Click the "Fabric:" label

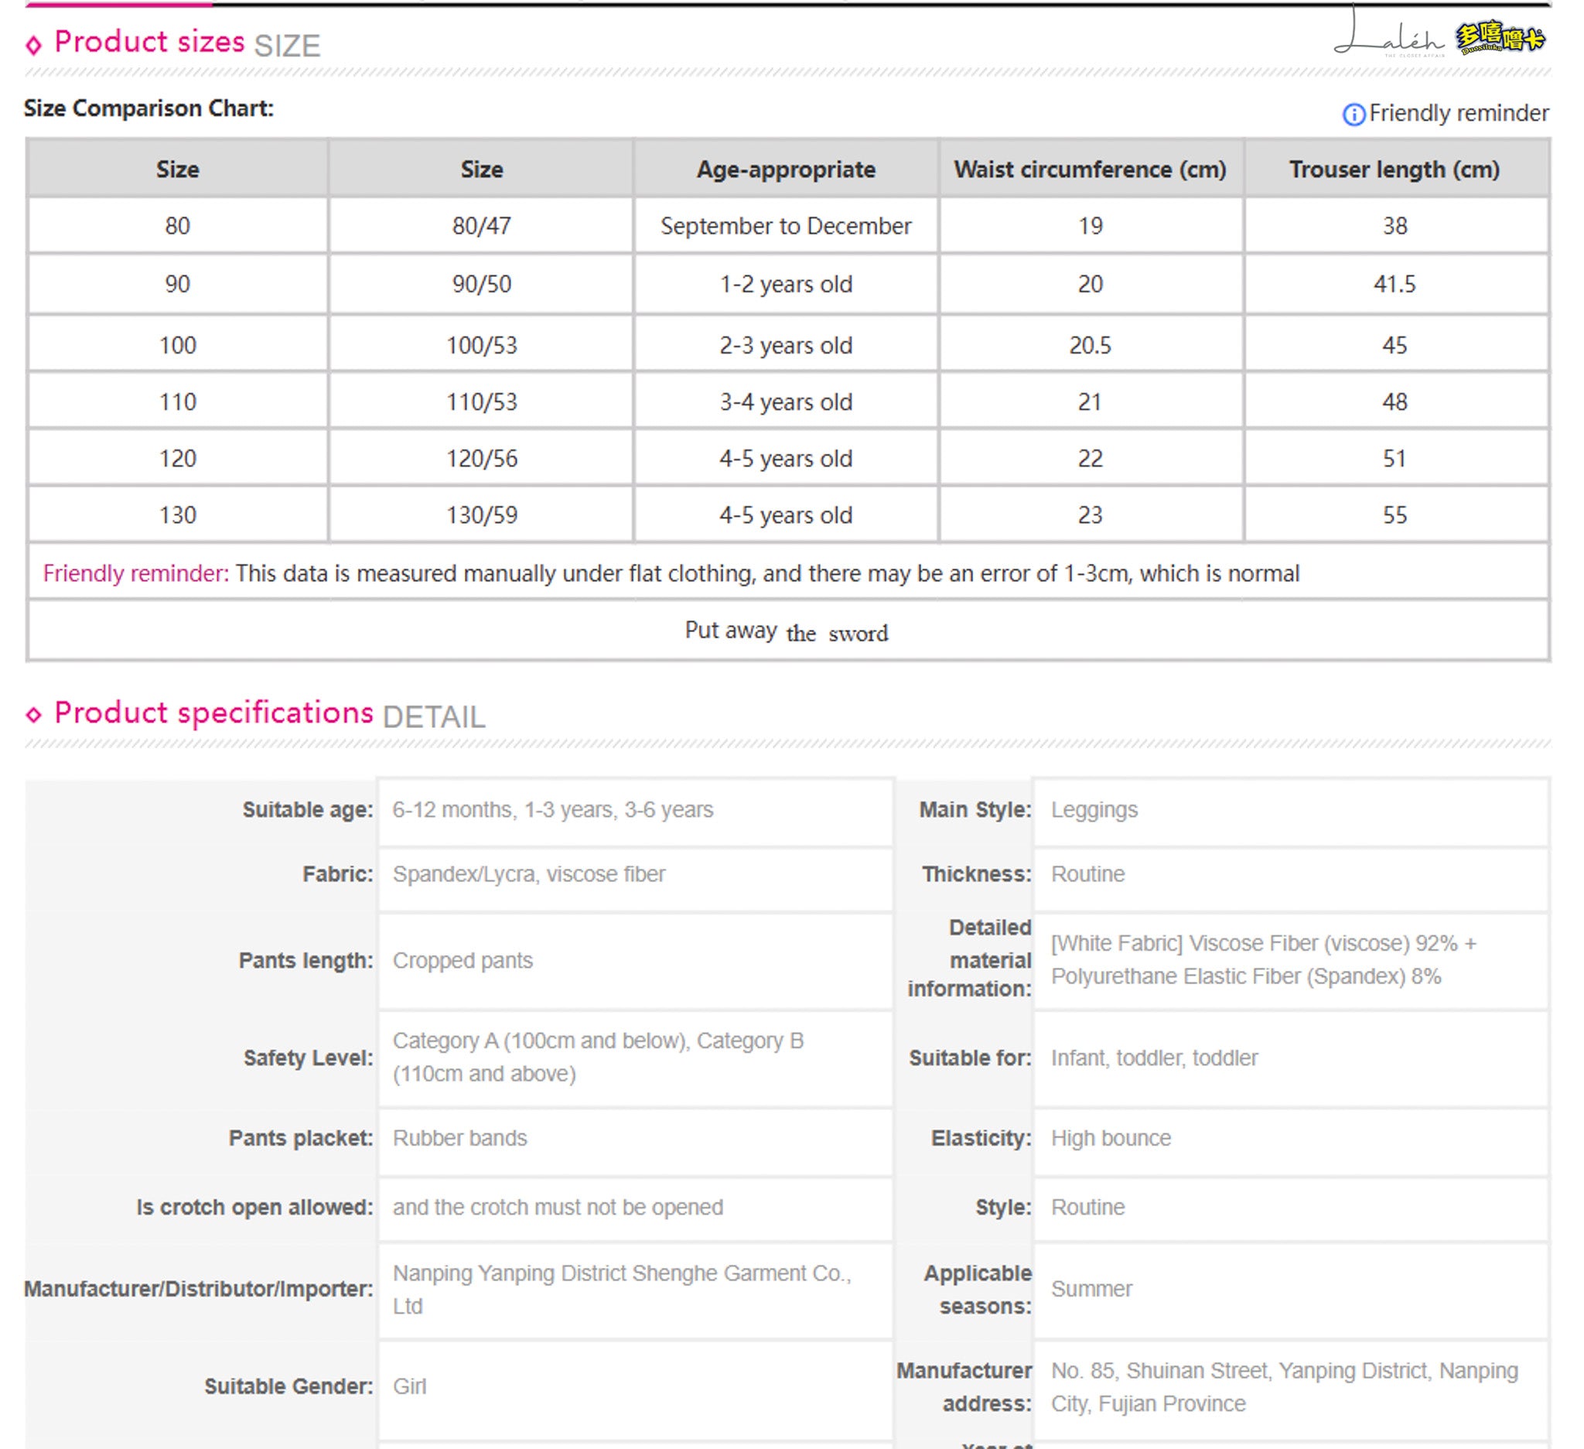[338, 873]
